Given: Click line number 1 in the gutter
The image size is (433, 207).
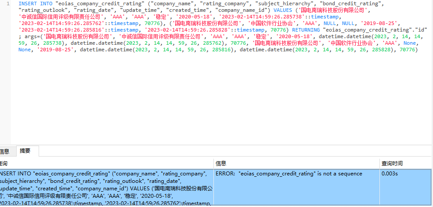Looking at the screenshot, I should pos(8,4).
